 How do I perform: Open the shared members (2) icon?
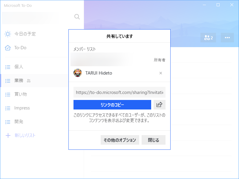pyautogui.click(x=208, y=38)
